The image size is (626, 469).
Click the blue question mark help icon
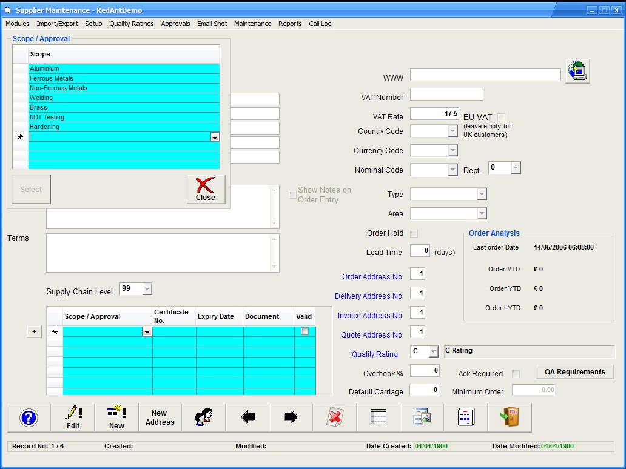(x=29, y=417)
